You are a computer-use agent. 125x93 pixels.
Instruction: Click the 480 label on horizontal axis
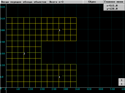pyautogui.click(x=101, y=89)
